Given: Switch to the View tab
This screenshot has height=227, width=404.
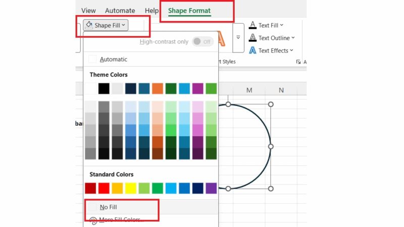Looking at the screenshot, I should pos(88,11).
